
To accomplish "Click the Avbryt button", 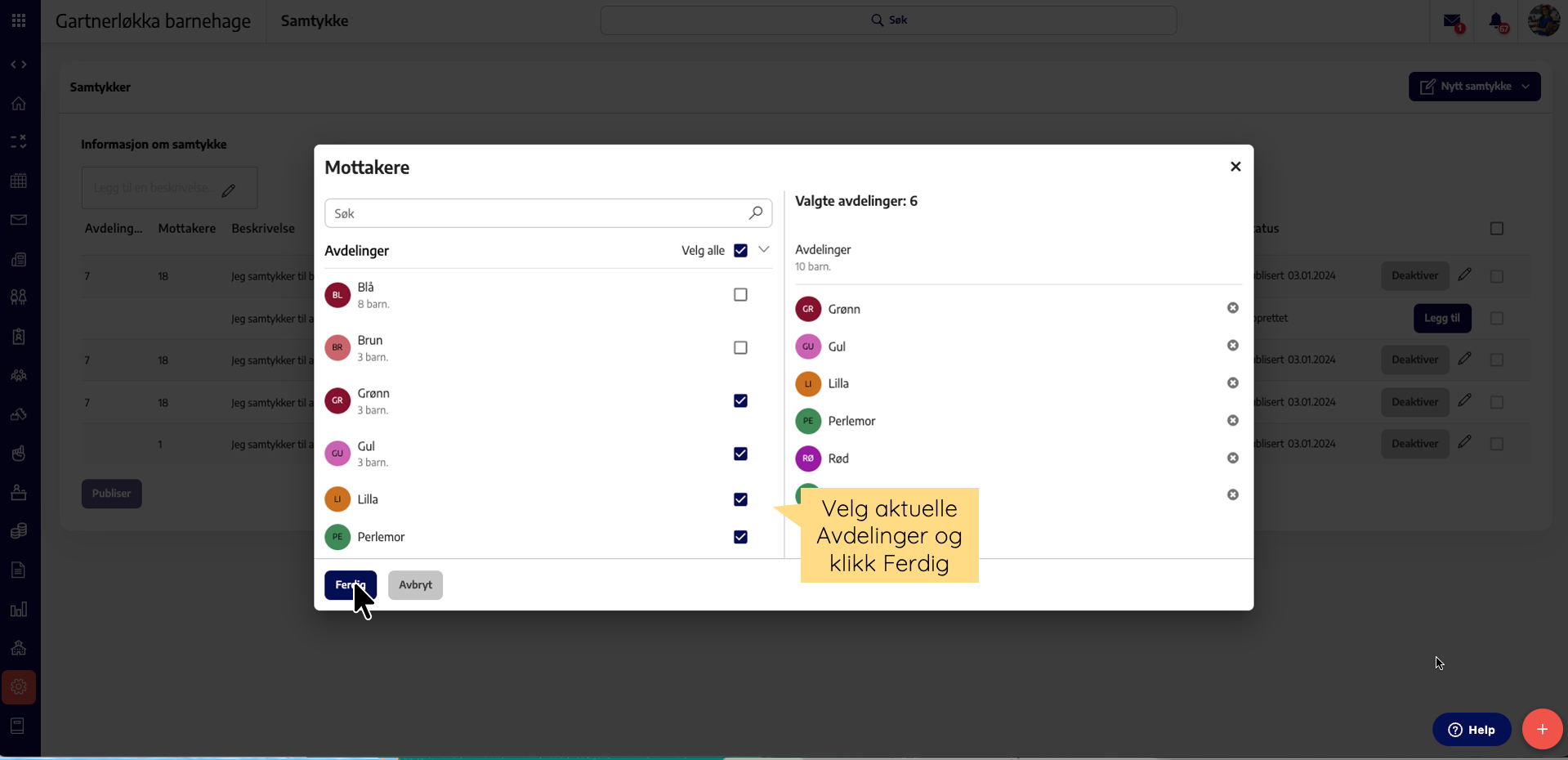I will (x=415, y=585).
